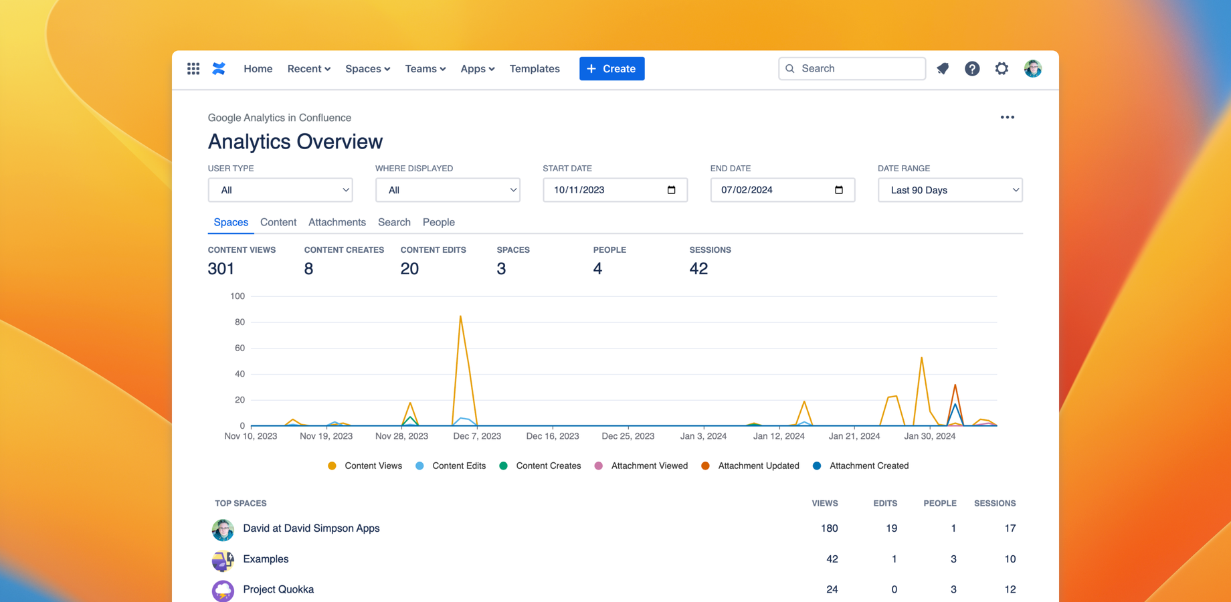
Task: Open David at David Simpson Apps space
Action: click(311, 528)
